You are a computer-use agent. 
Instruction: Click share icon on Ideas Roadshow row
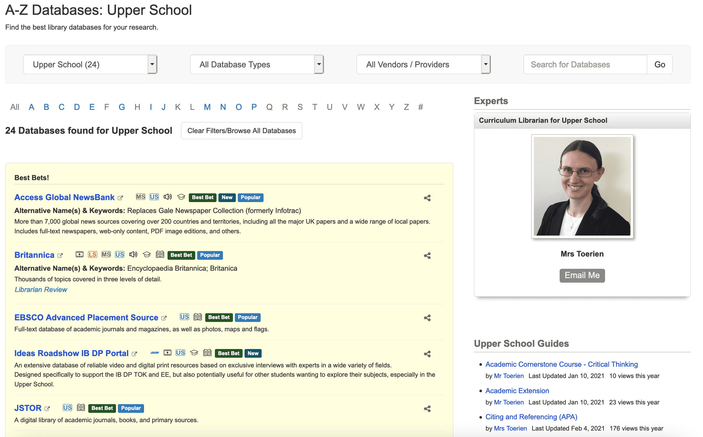click(x=427, y=354)
